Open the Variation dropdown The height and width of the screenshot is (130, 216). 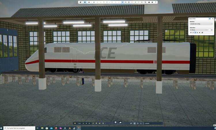click(x=201, y=24)
